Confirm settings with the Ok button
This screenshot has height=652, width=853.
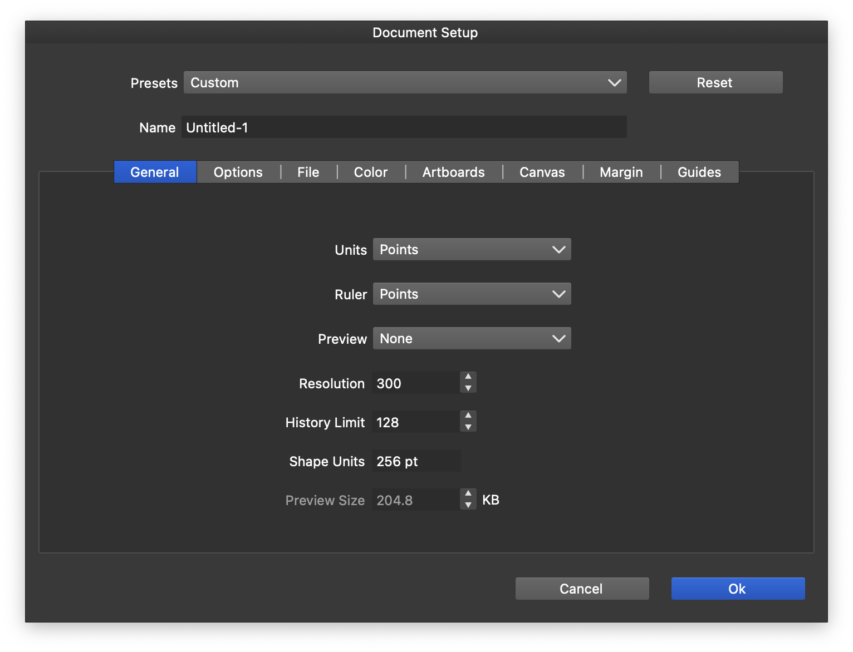738,589
